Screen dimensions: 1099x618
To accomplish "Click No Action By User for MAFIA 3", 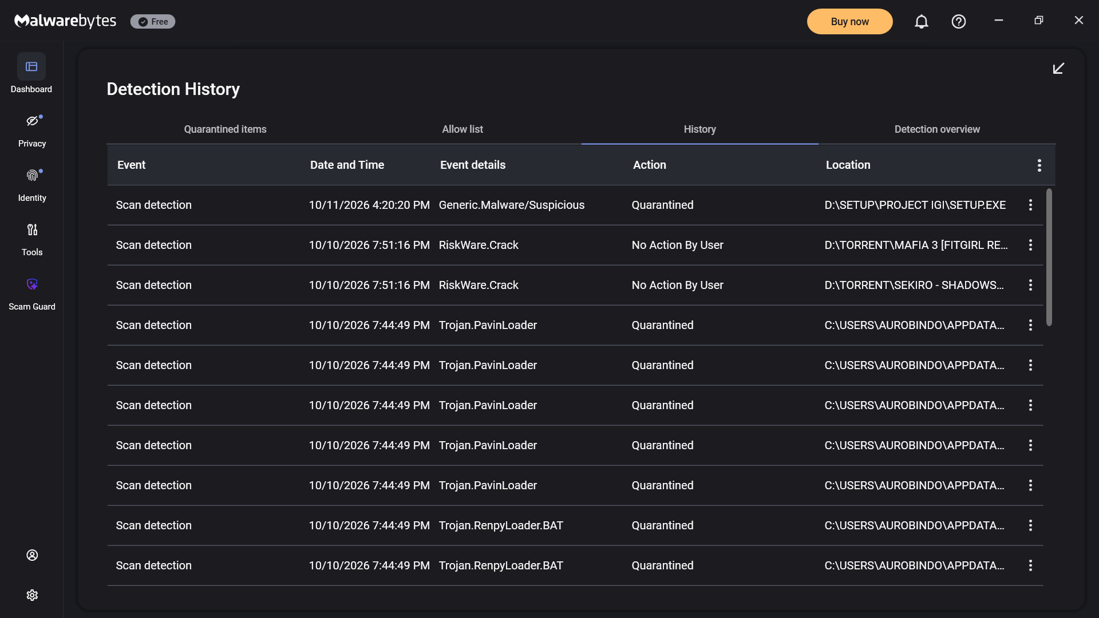I will (678, 245).
